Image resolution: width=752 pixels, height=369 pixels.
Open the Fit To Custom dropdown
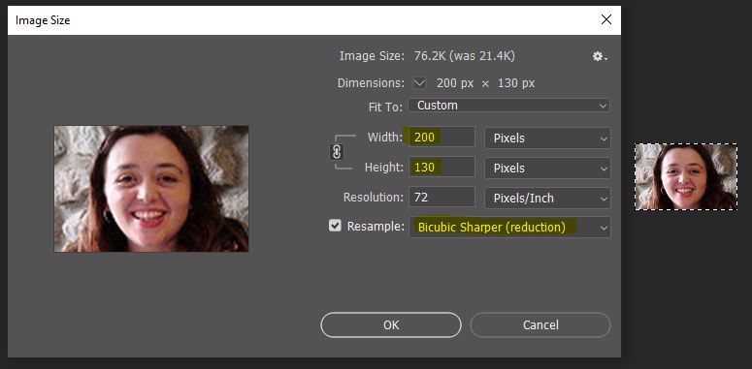(x=508, y=106)
